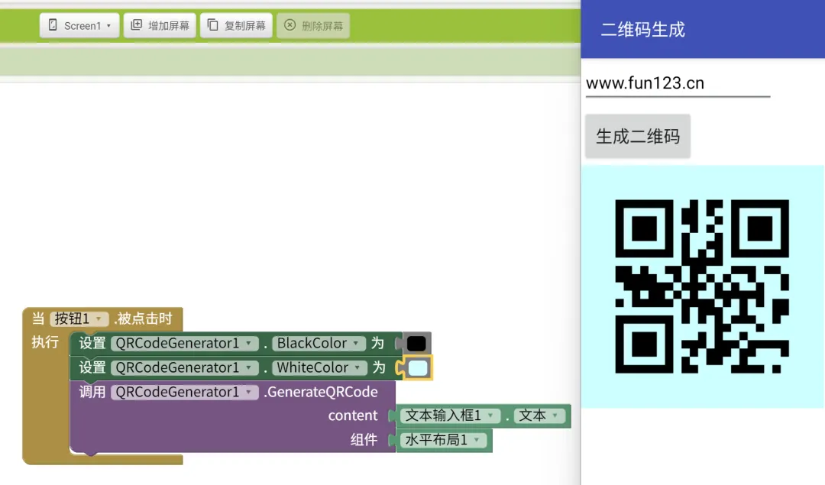
Task: Open the 按钮1 component dropdown
Action: [x=79, y=318]
